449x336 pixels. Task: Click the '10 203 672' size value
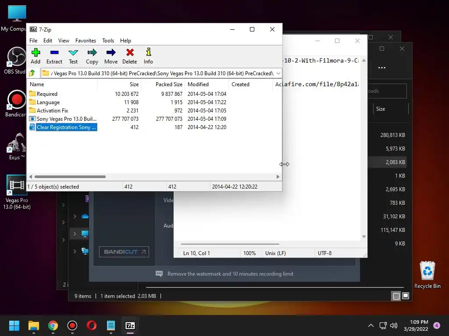pyautogui.click(x=127, y=94)
